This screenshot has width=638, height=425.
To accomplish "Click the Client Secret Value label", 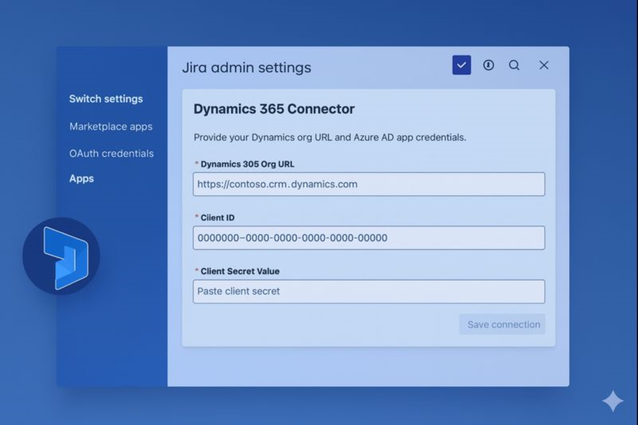I will pos(240,271).
